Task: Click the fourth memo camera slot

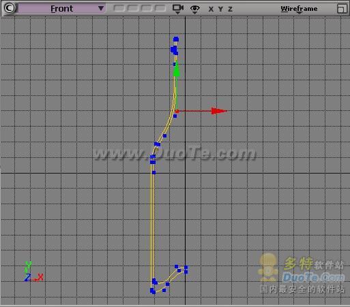Action: (x=160, y=8)
